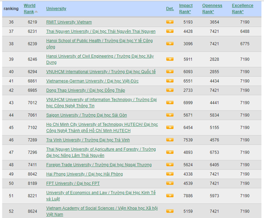Open details icon for HUTECH university row
The width and height of the screenshot is (264, 218).
[170, 127]
